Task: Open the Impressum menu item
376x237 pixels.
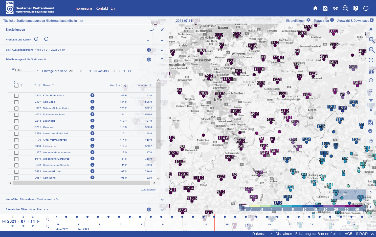Action: pyautogui.click(x=82, y=8)
